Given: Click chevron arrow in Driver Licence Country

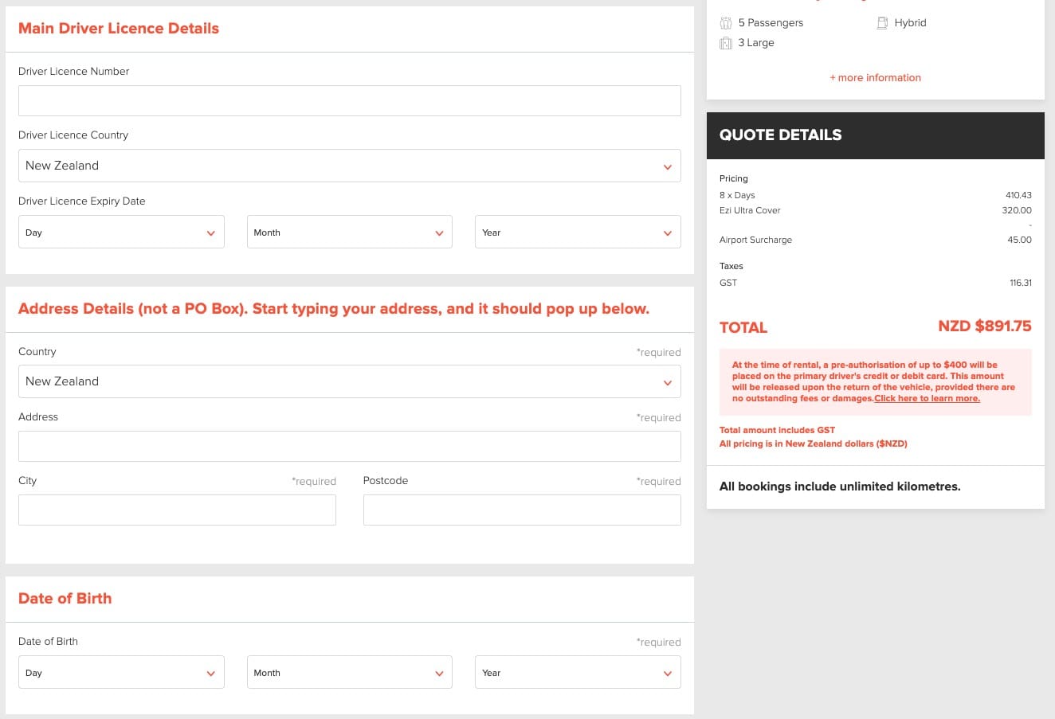Looking at the screenshot, I should click(x=667, y=166).
